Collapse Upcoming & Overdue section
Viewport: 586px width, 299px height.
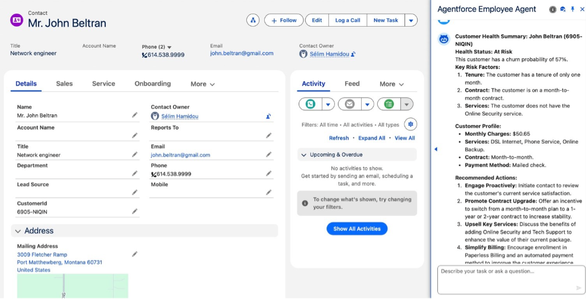[x=304, y=155]
